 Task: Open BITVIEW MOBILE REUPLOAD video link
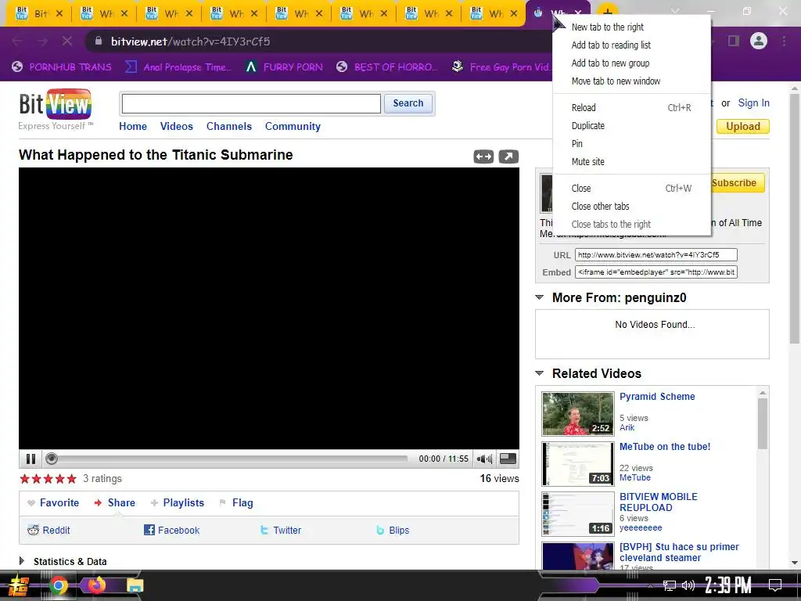[x=658, y=502]
